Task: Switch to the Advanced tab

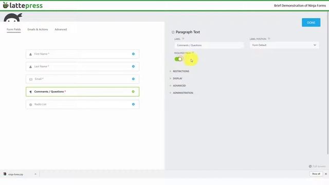Action: [x=61, y=29]
